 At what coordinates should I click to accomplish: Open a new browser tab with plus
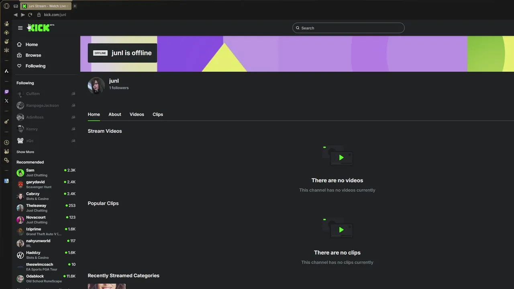[75, 6]
